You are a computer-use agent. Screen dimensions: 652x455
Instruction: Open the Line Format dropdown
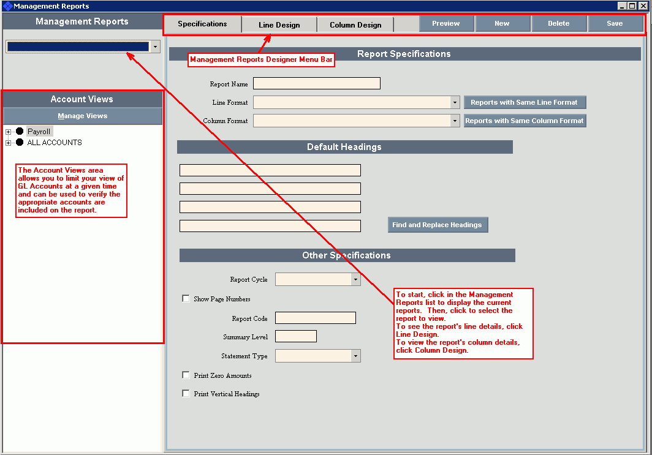click(x=455, y=102)
